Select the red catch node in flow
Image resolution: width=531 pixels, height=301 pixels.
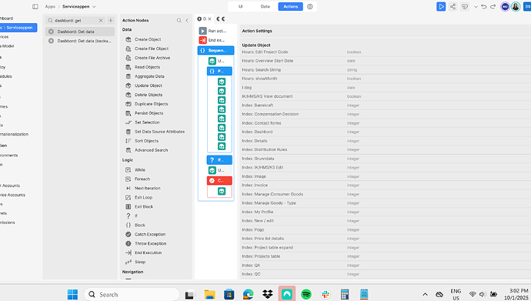tap(219, 180)
